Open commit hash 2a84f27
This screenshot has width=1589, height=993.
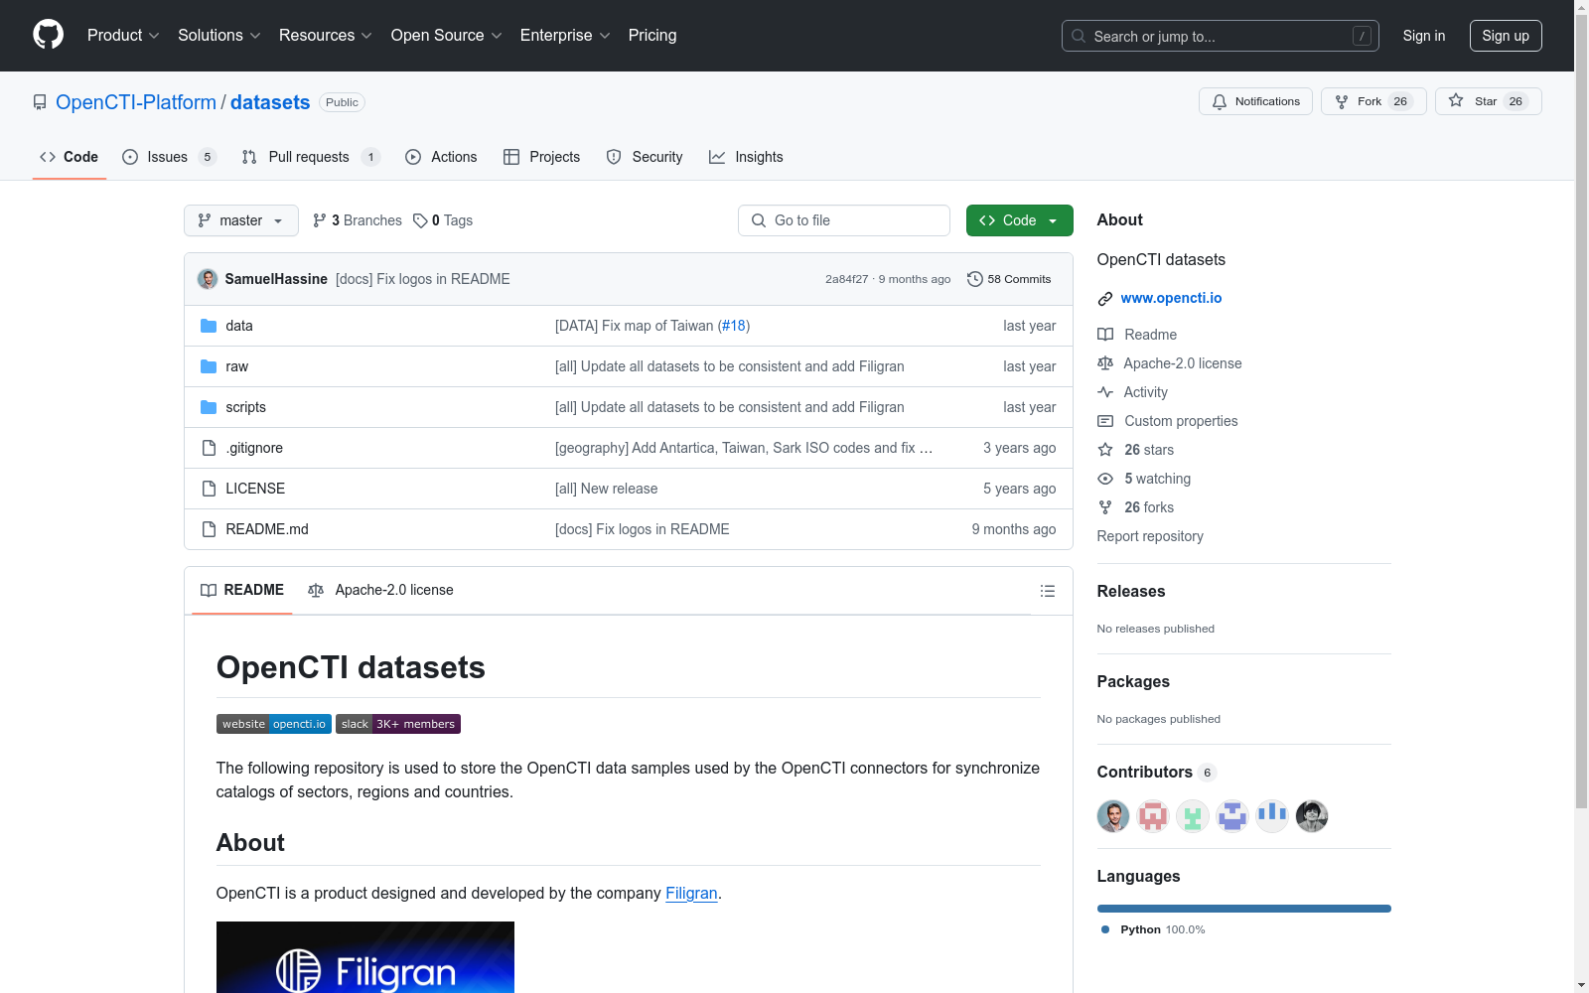(846, 279)
